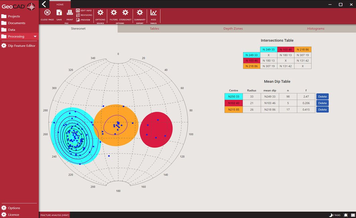Open the tasks indicator in status bar
Viewport: 356px width, 218px height.
point(335,215)
